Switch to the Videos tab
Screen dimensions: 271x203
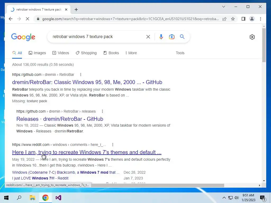(61, 53)
